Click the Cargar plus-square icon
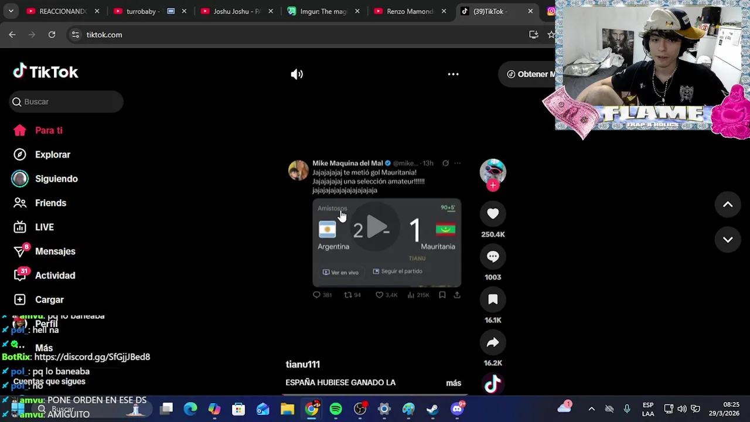 20,300
